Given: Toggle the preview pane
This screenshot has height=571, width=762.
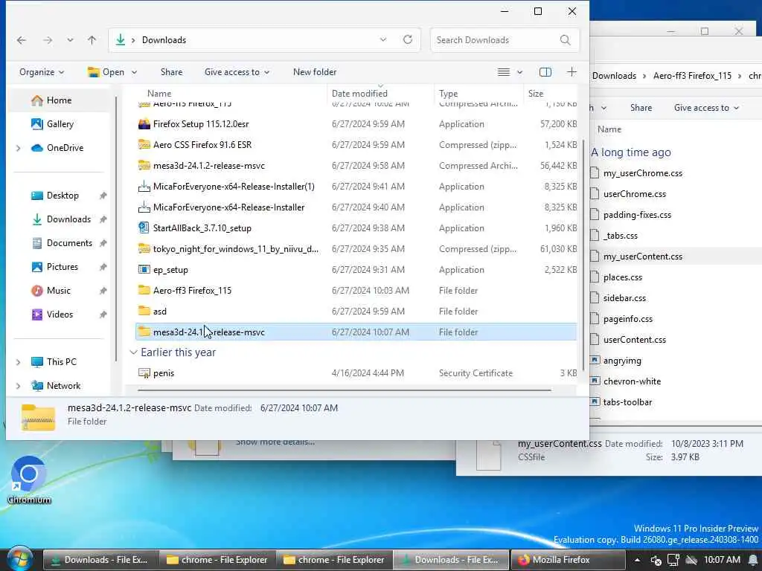Looking at the screenshot, I should point(545,72).
